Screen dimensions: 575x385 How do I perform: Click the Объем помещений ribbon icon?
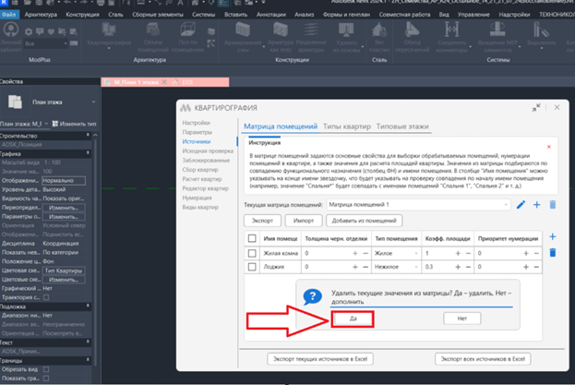[152, 30]
